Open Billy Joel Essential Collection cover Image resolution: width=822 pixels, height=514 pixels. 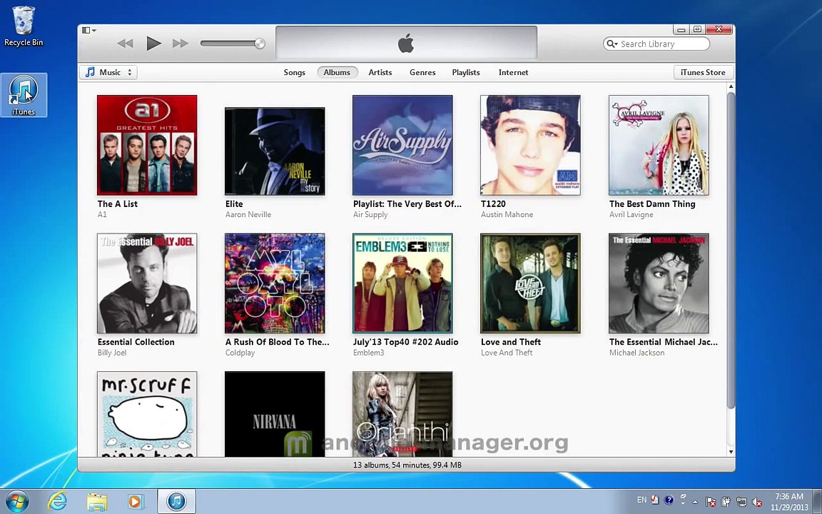click(147, 283)
